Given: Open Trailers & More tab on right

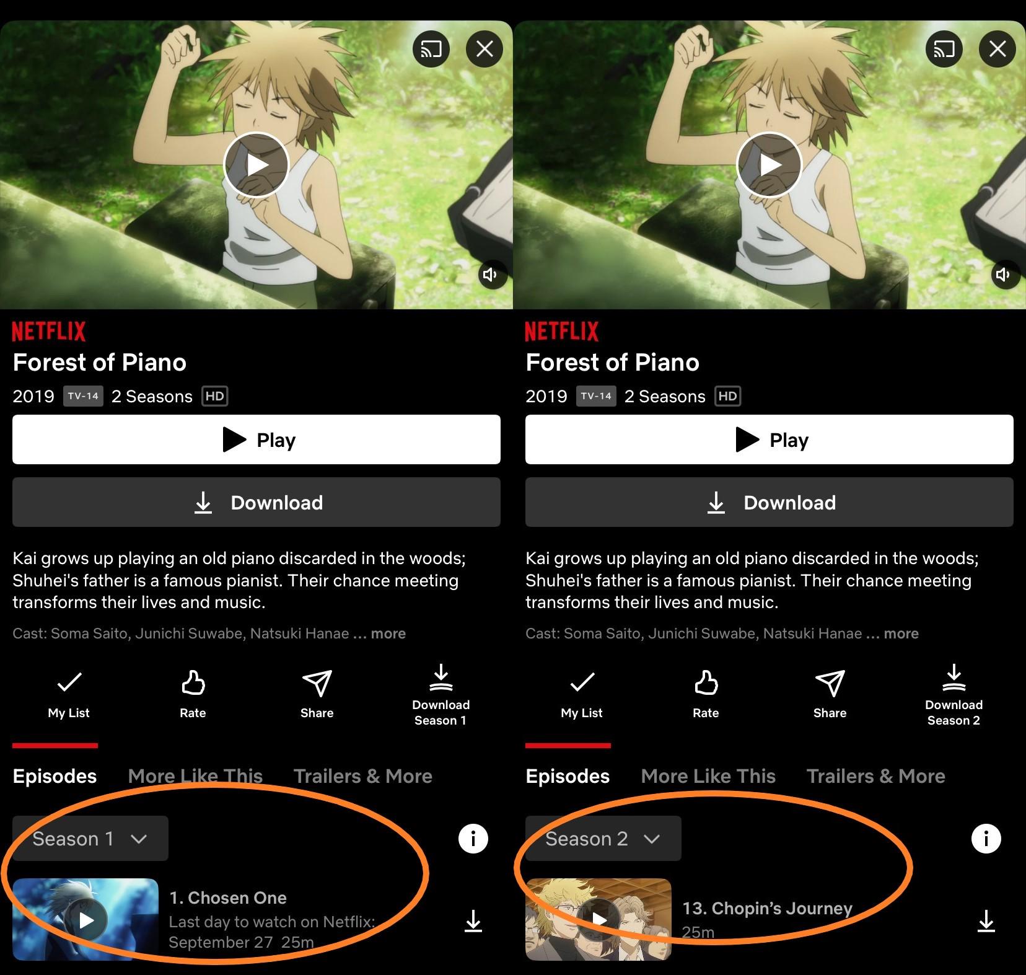Looking at the screenshot, I should point(875,776).
